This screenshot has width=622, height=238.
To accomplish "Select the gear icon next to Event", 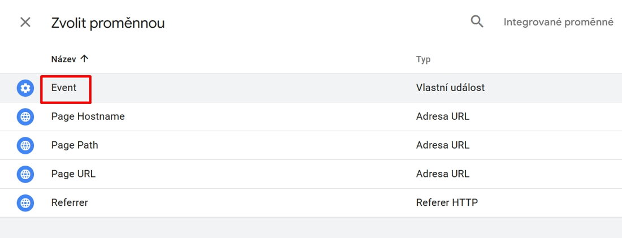I will (25, 88).
